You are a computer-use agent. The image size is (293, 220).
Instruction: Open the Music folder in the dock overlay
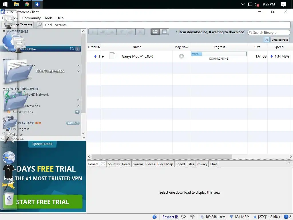click(16, 101)
